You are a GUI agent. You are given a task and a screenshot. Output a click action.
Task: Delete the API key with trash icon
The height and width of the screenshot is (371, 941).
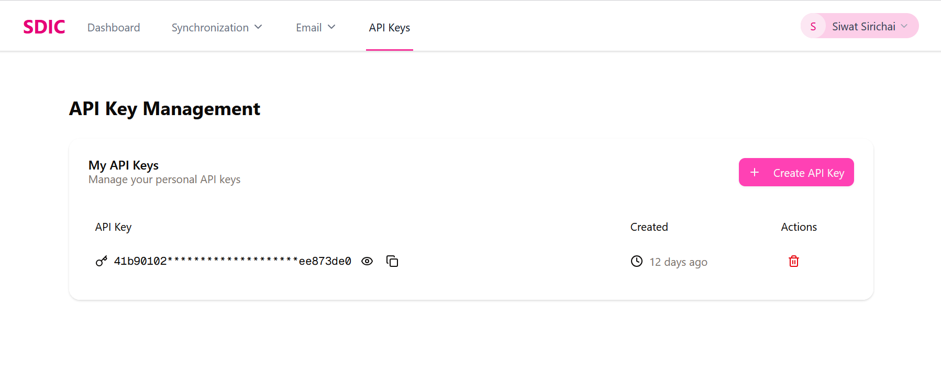(x=794, y=261)
